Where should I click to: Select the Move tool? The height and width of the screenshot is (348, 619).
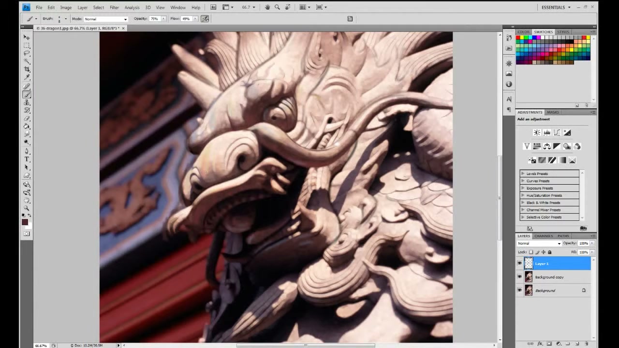coord(27,37)
